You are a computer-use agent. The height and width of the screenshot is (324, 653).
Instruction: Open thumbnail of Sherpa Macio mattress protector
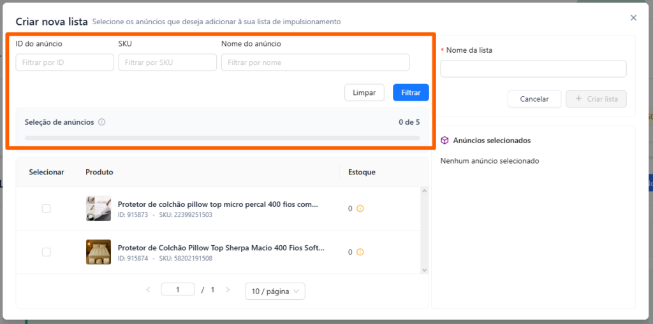[98, 252]
